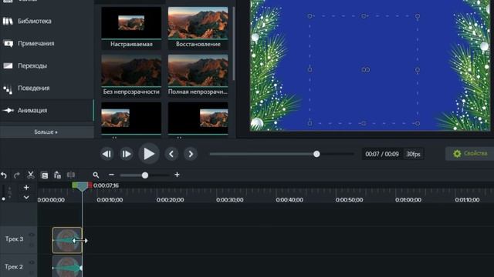Expand the track options chevron
Image resolution: width=494 pixels, height=277 pixels.
pyautogui.click(x=26, y=197)
